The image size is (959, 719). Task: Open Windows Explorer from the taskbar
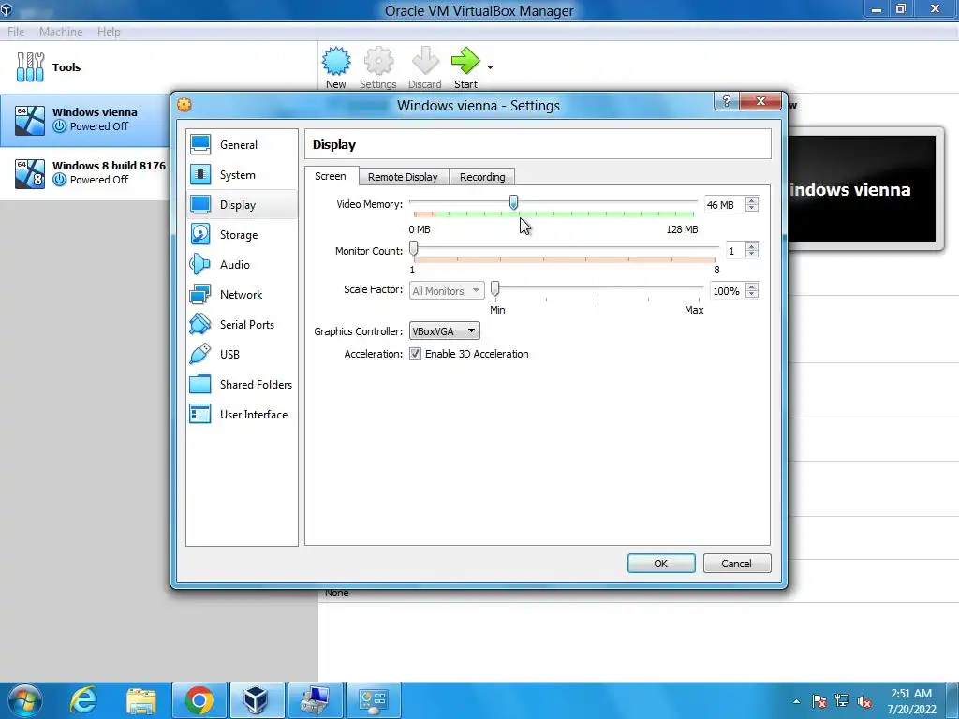(x=141, y=700)
